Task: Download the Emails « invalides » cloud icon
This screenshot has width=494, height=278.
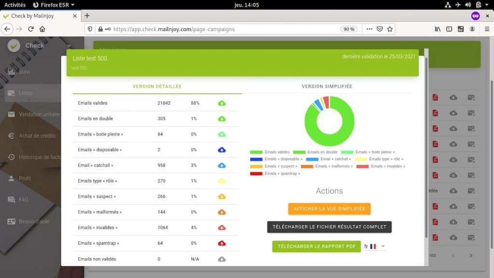Action: click(222, 228)
